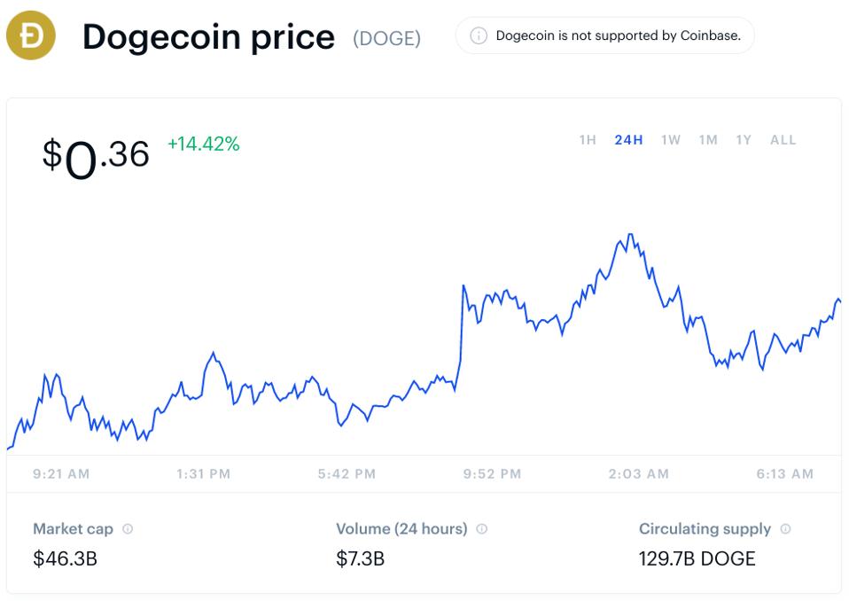Click the $0.36 price display
849x601 pixels.
pyautogui.click(x=95, y=155)
